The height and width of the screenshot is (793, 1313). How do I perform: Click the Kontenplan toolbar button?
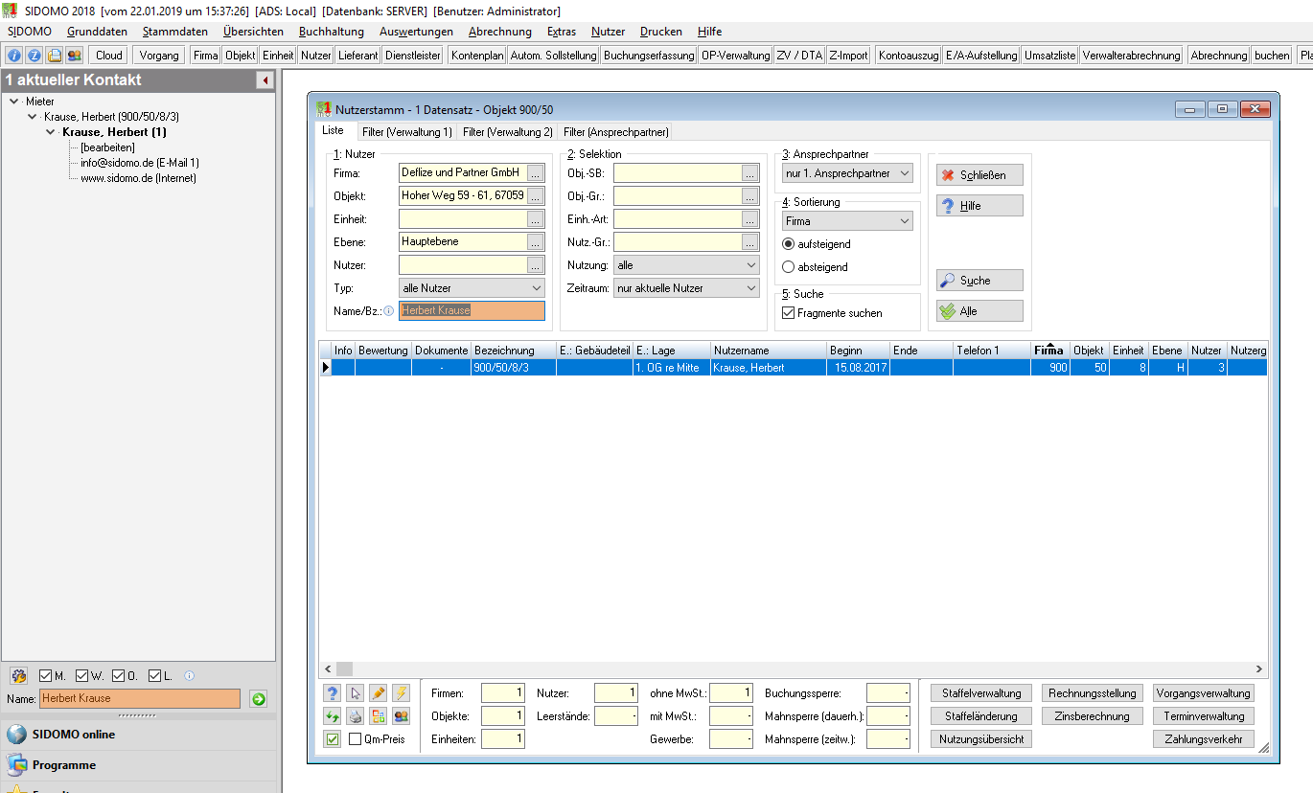(x=476, y=56)
